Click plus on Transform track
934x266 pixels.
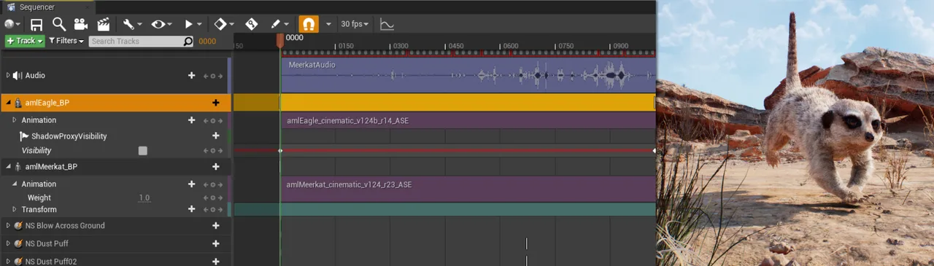click(192, 210)
